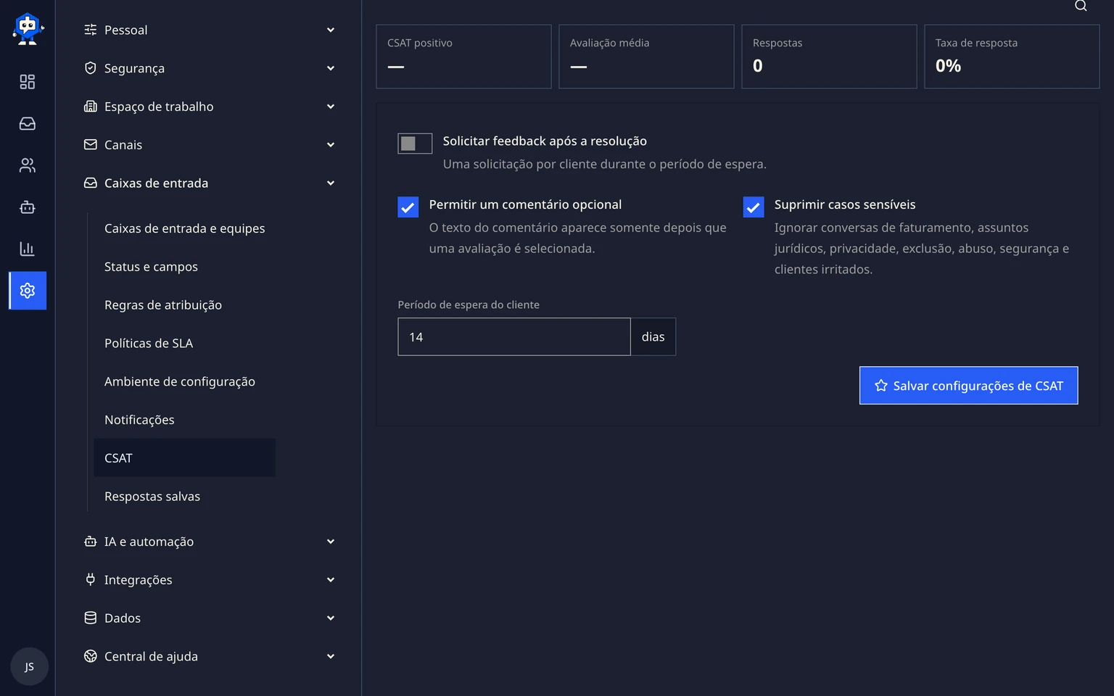This screenshot has width=1114, height=696.
Task: Click the Integrações plug icon
Action: tap(91, 580)
